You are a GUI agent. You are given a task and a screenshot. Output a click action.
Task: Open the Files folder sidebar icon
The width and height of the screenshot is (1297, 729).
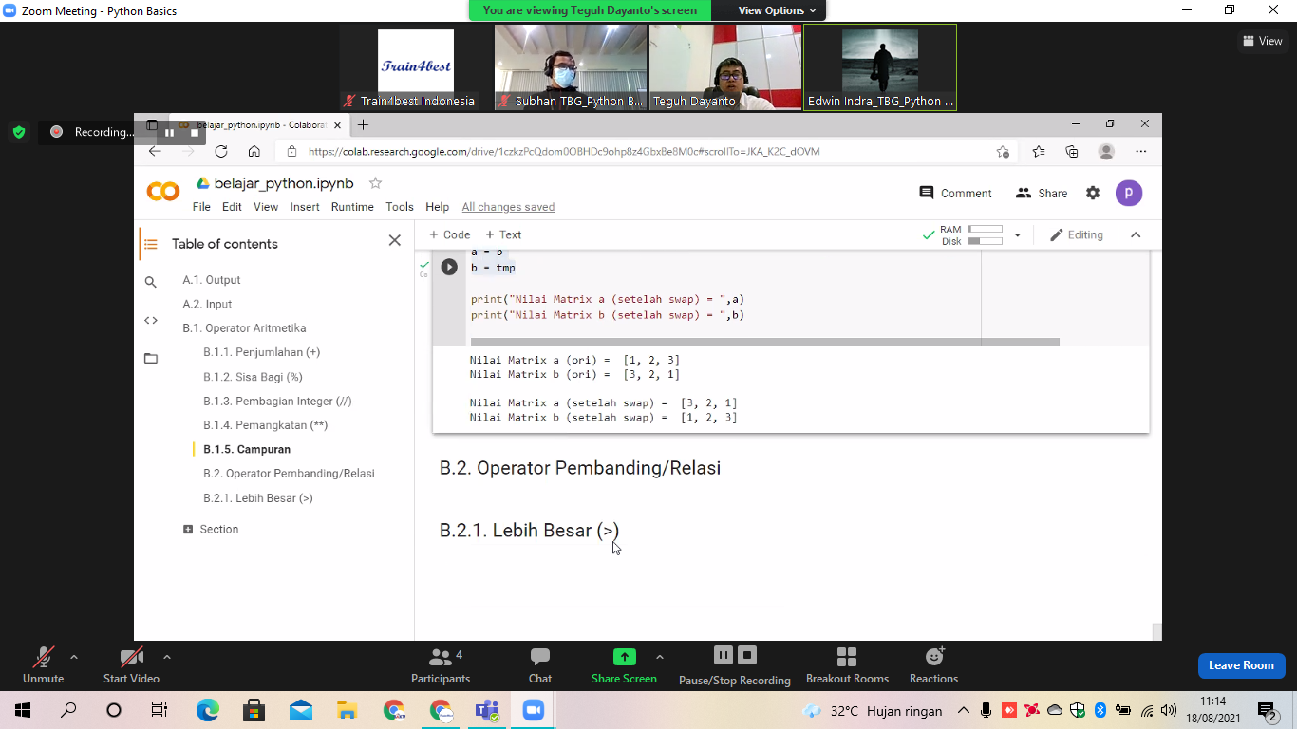coord(151,359)
